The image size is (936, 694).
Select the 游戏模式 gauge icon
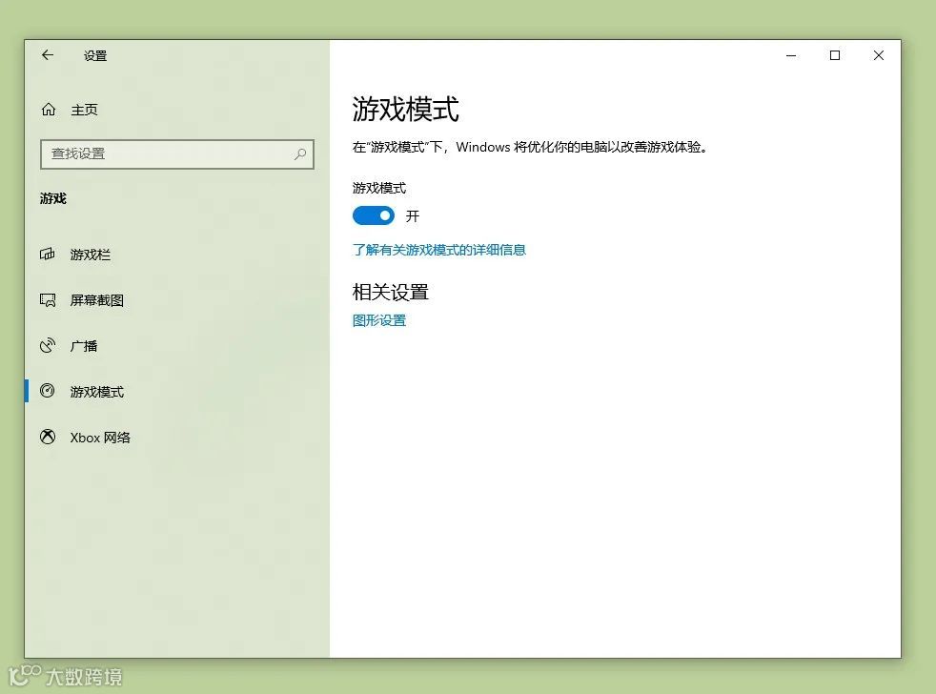coord(47,391)
